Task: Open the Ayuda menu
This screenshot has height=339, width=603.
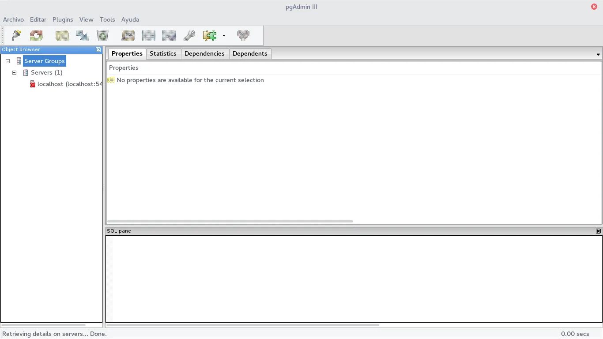Action: pyautogui.click(x=130, y=19)
